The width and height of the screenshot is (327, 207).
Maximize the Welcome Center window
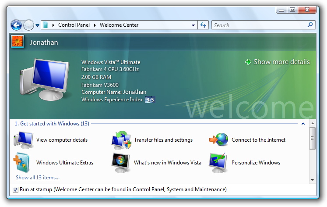click(x=292, y=10)
